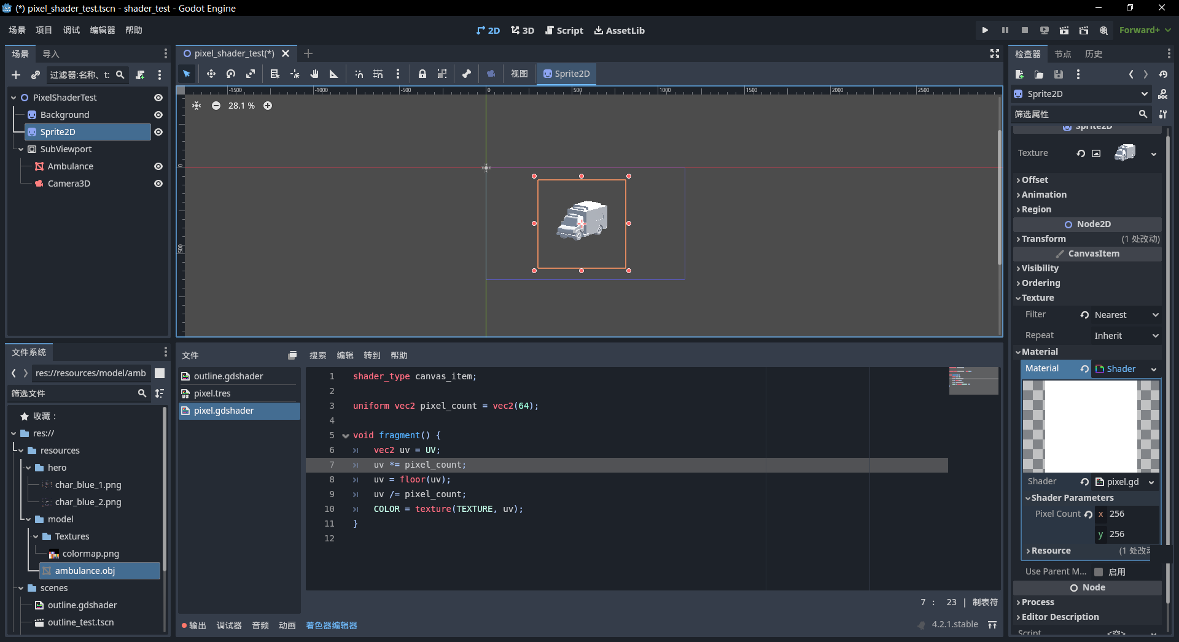Activate the Ruler mode tool
This screenshot has width=1179, height=642.
(334, 74)
